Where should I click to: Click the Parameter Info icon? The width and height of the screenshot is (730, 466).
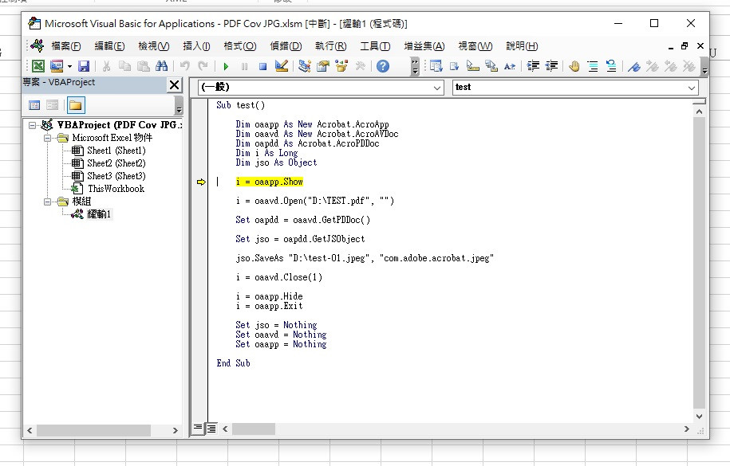point(491,66)
